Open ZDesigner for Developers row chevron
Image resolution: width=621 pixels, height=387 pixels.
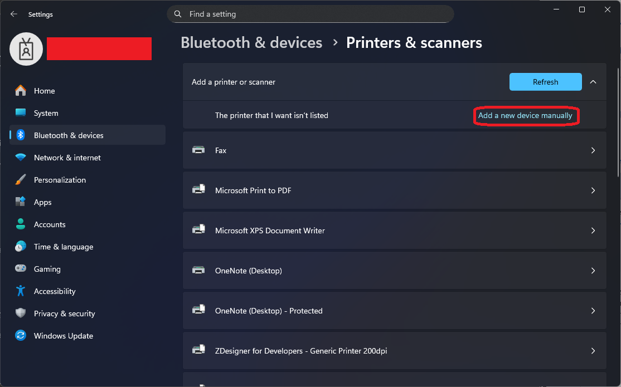coord(593,351)
